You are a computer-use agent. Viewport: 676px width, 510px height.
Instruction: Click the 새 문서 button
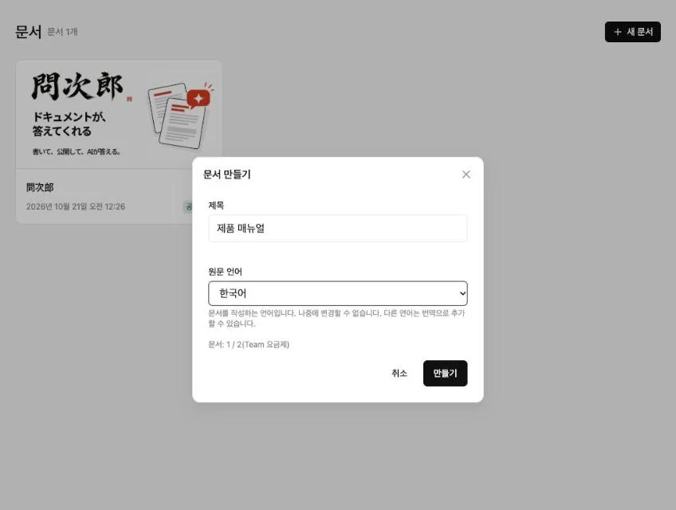coord(632,32)
